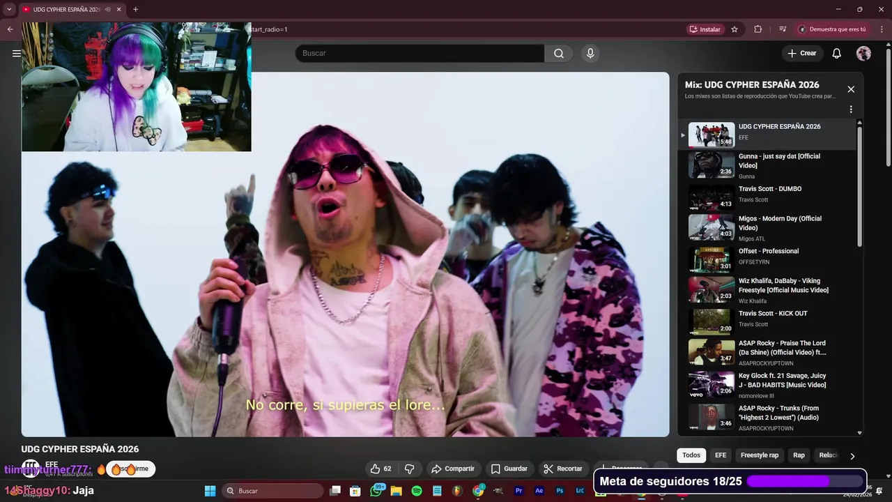Screen dimensions: 892x502
Task: Open Microsoft Store from taskbar
Action: tap(355, 491)
